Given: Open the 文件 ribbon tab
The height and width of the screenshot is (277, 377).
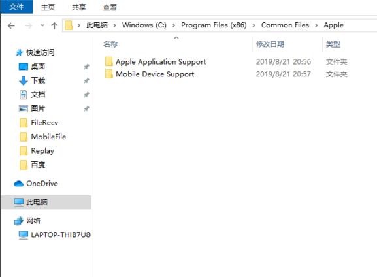Looking at the screenshot, I should tap(16, 7).
